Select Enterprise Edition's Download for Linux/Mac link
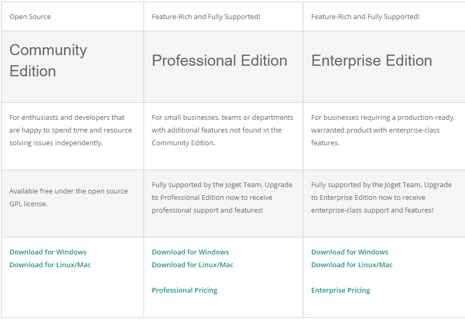465x325 pixels. 352,265
